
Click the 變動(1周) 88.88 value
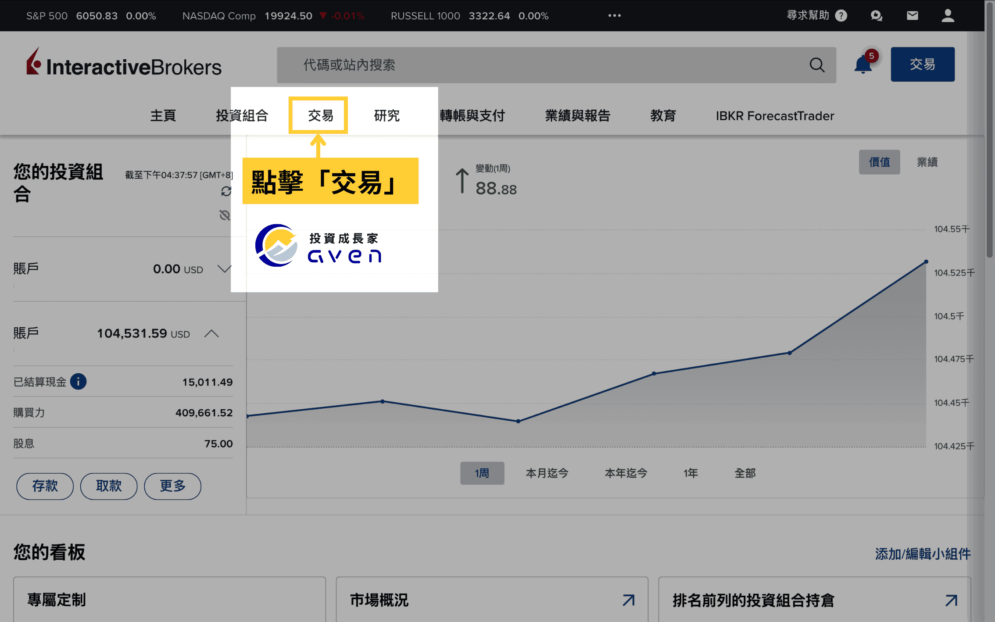coord(496,189)
